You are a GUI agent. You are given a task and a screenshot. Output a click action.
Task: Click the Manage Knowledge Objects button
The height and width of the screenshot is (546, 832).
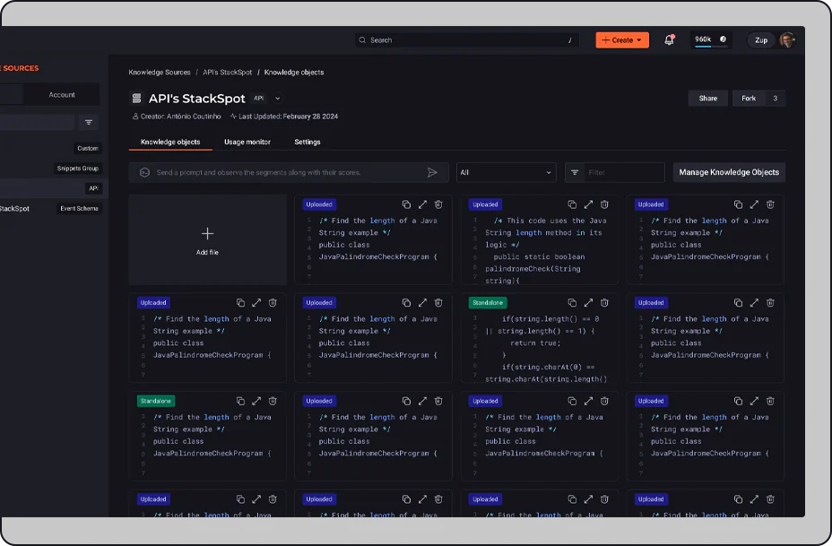point(729,172)
